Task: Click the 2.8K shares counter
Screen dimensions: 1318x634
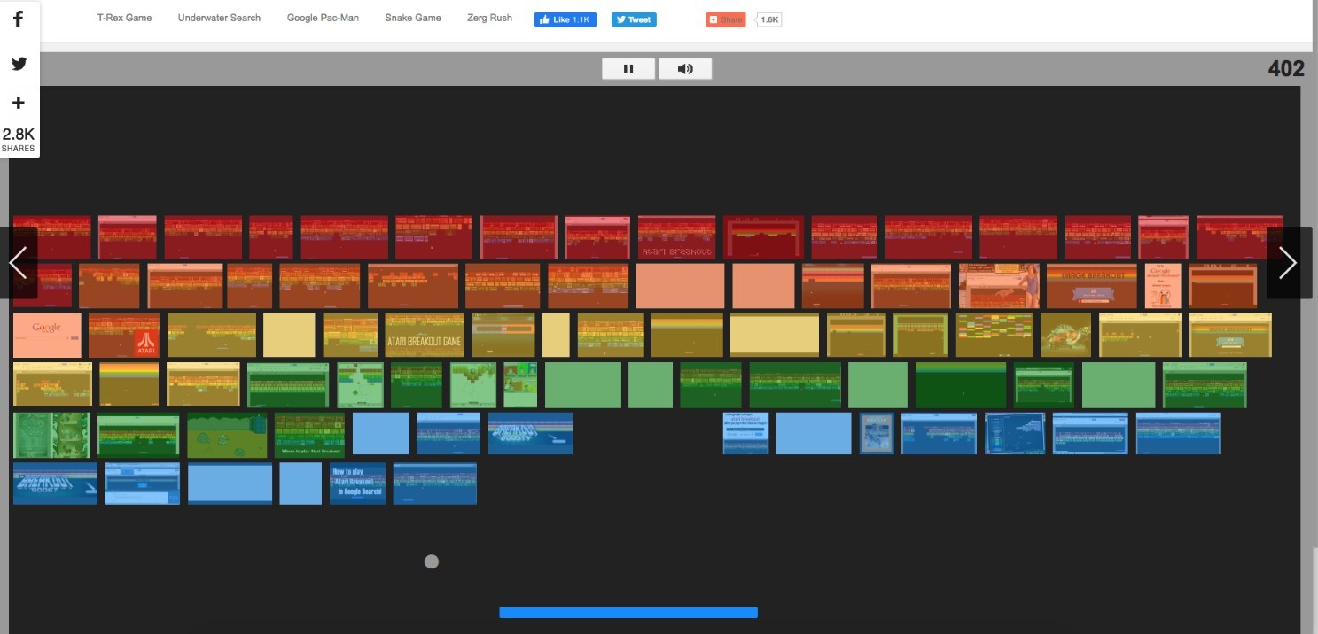Action: pyautogui.click(x=19, y=138)
